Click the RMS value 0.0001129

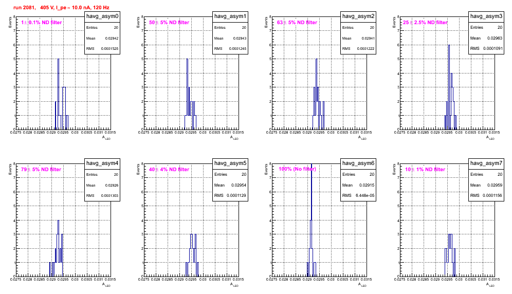coord(236,195)
